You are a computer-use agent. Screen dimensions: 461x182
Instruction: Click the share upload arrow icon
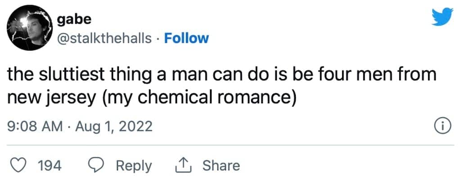click(184, 165)
